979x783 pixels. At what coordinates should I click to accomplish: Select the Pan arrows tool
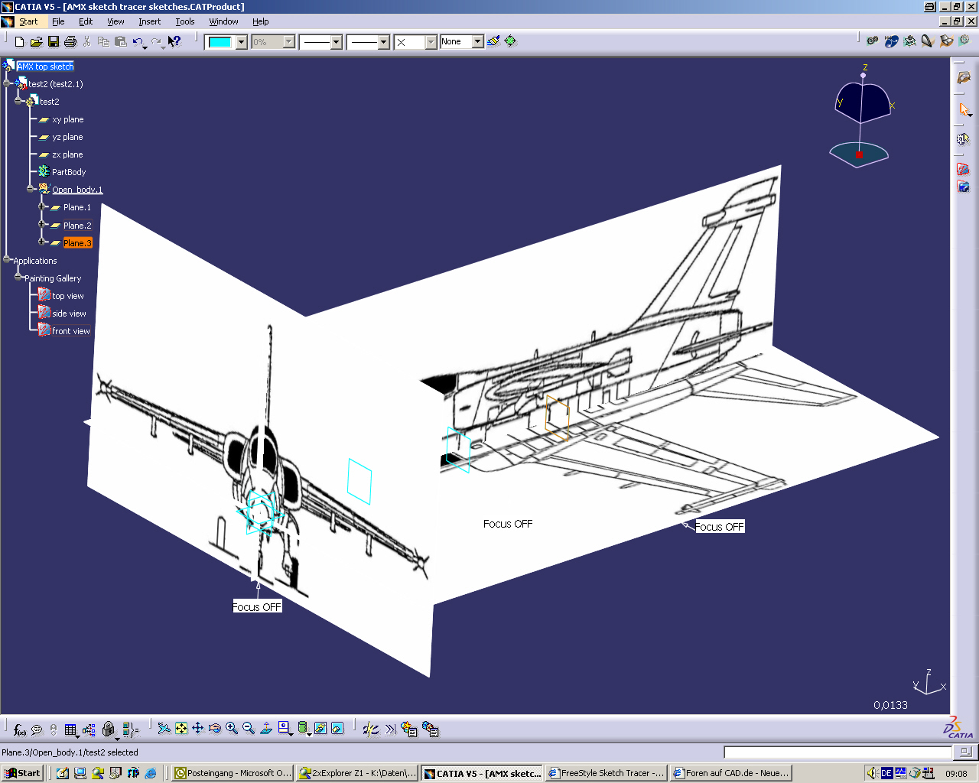point(198,729)
